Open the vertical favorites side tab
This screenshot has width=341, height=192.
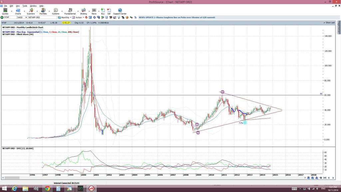[339, 27]
